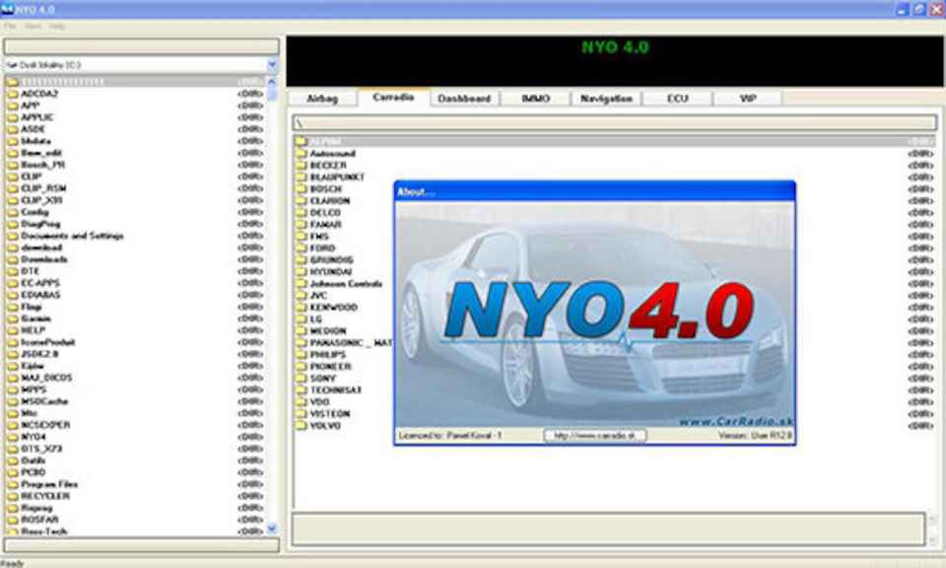The height and width of the screenshot is (568, 946).
Task: Select the JVC folder name
Action: tap(318, 295)
